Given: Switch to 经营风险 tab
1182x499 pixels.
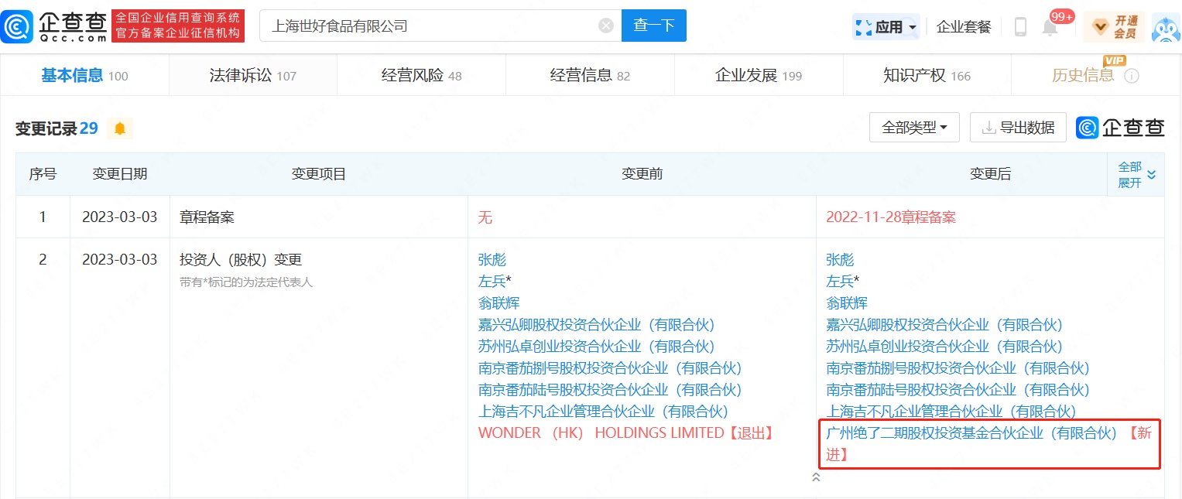Looking at the screenshot, I should (x=422, y=76).
